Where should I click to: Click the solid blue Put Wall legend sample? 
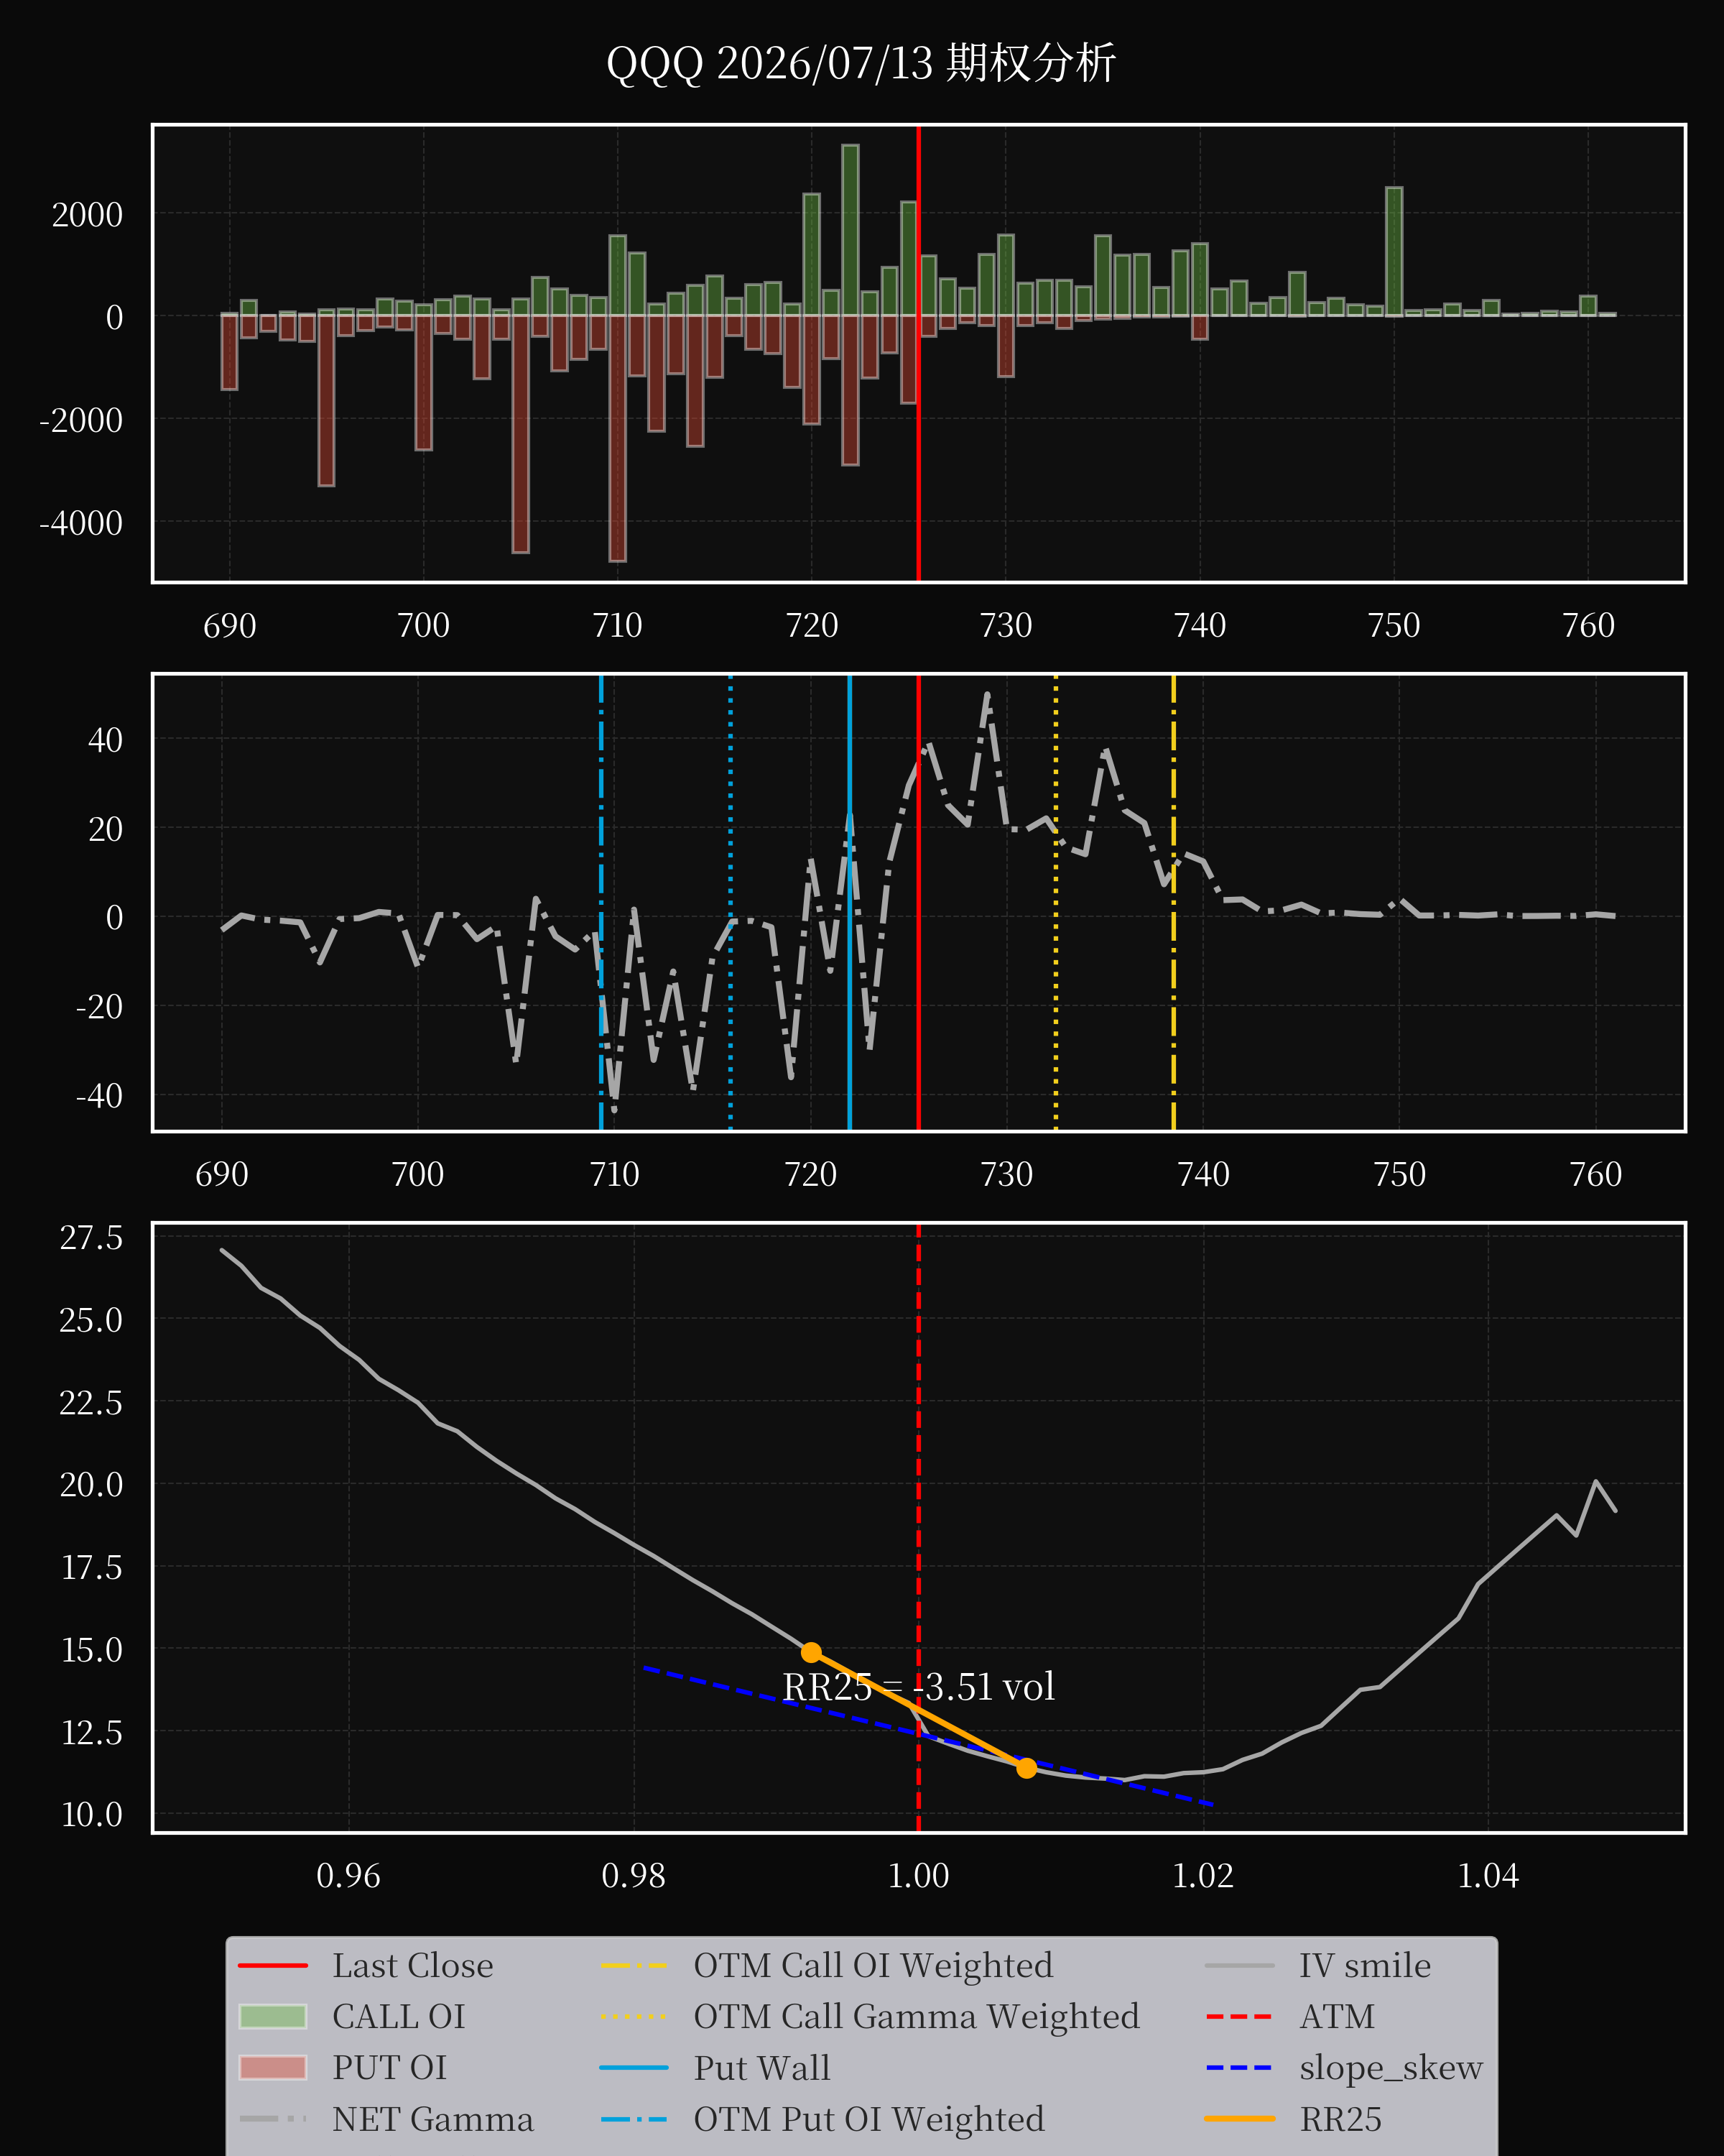click(x=634, y=2067)
